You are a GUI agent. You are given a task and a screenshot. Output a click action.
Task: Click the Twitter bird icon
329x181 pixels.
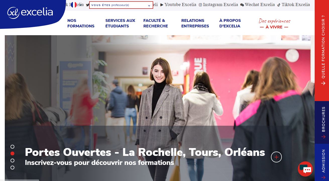pyautogui.click(x=87, y=5)
